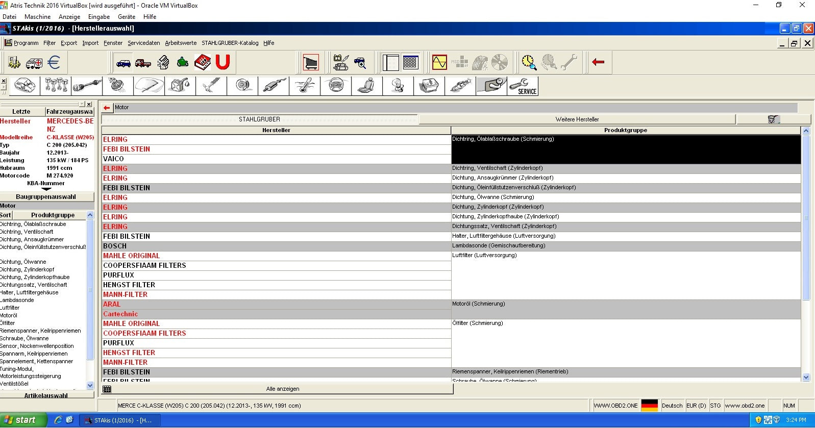Expand the KBA-Nummer arrow below vehicle data

point(46,189)
